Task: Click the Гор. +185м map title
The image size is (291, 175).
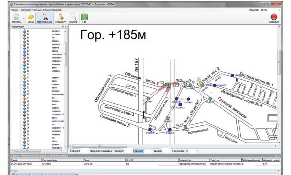Action: tap(113, 35)
